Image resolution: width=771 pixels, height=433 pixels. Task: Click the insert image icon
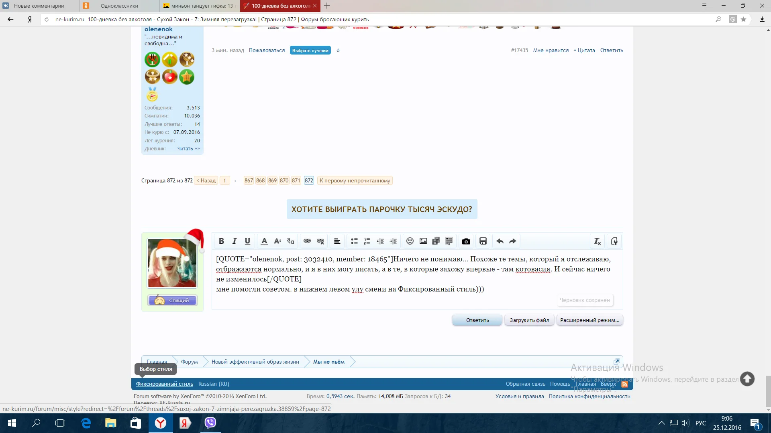coord(423,241)
